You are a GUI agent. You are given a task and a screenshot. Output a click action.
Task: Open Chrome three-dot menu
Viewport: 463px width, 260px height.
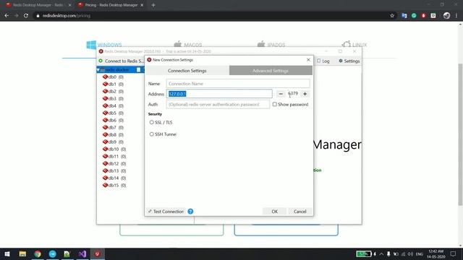coord(456,16)
